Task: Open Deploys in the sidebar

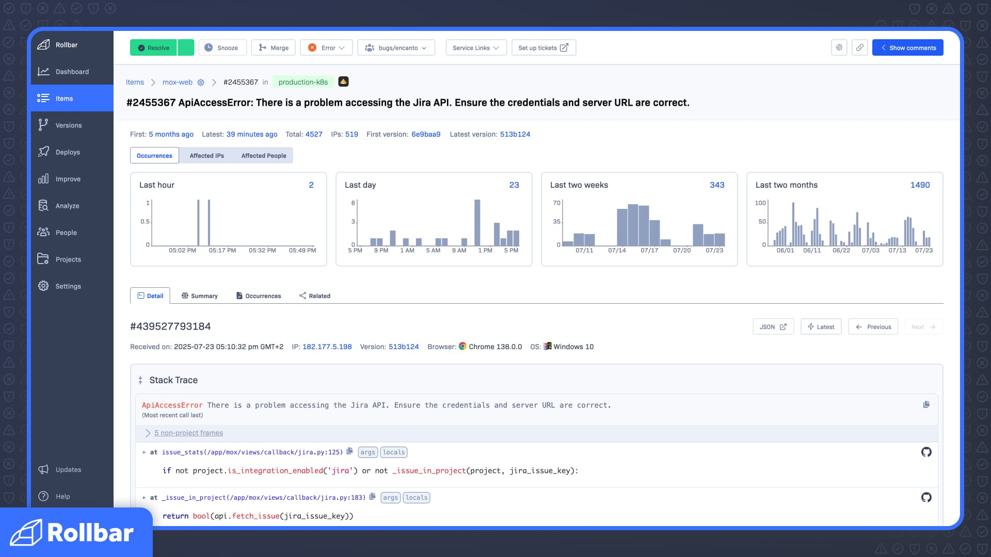Action: coord(68,152)
